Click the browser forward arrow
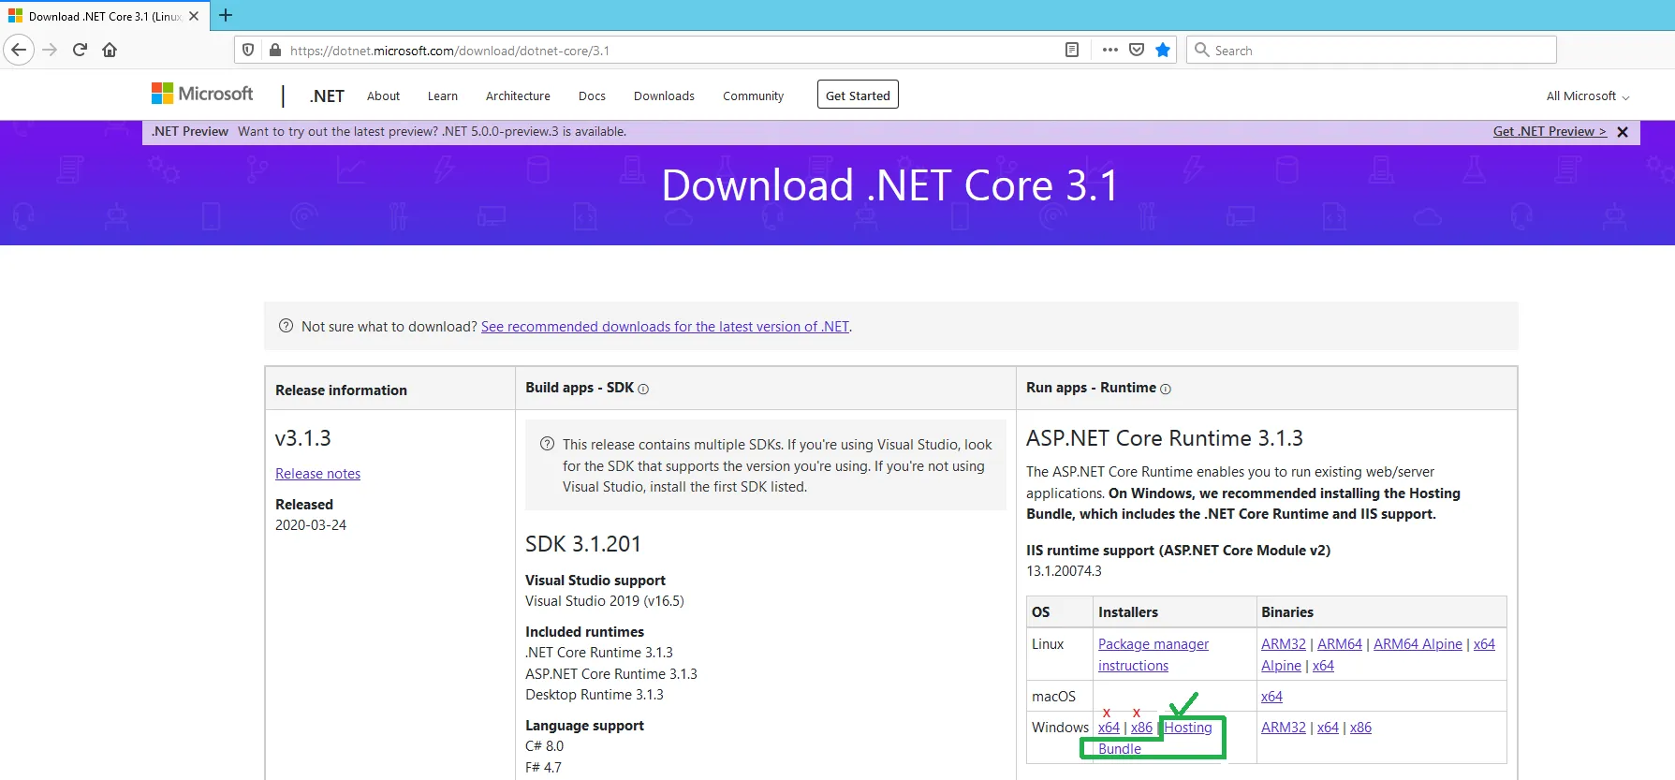The width and height of the screenshot is (1675, 780). pos(51,50)
